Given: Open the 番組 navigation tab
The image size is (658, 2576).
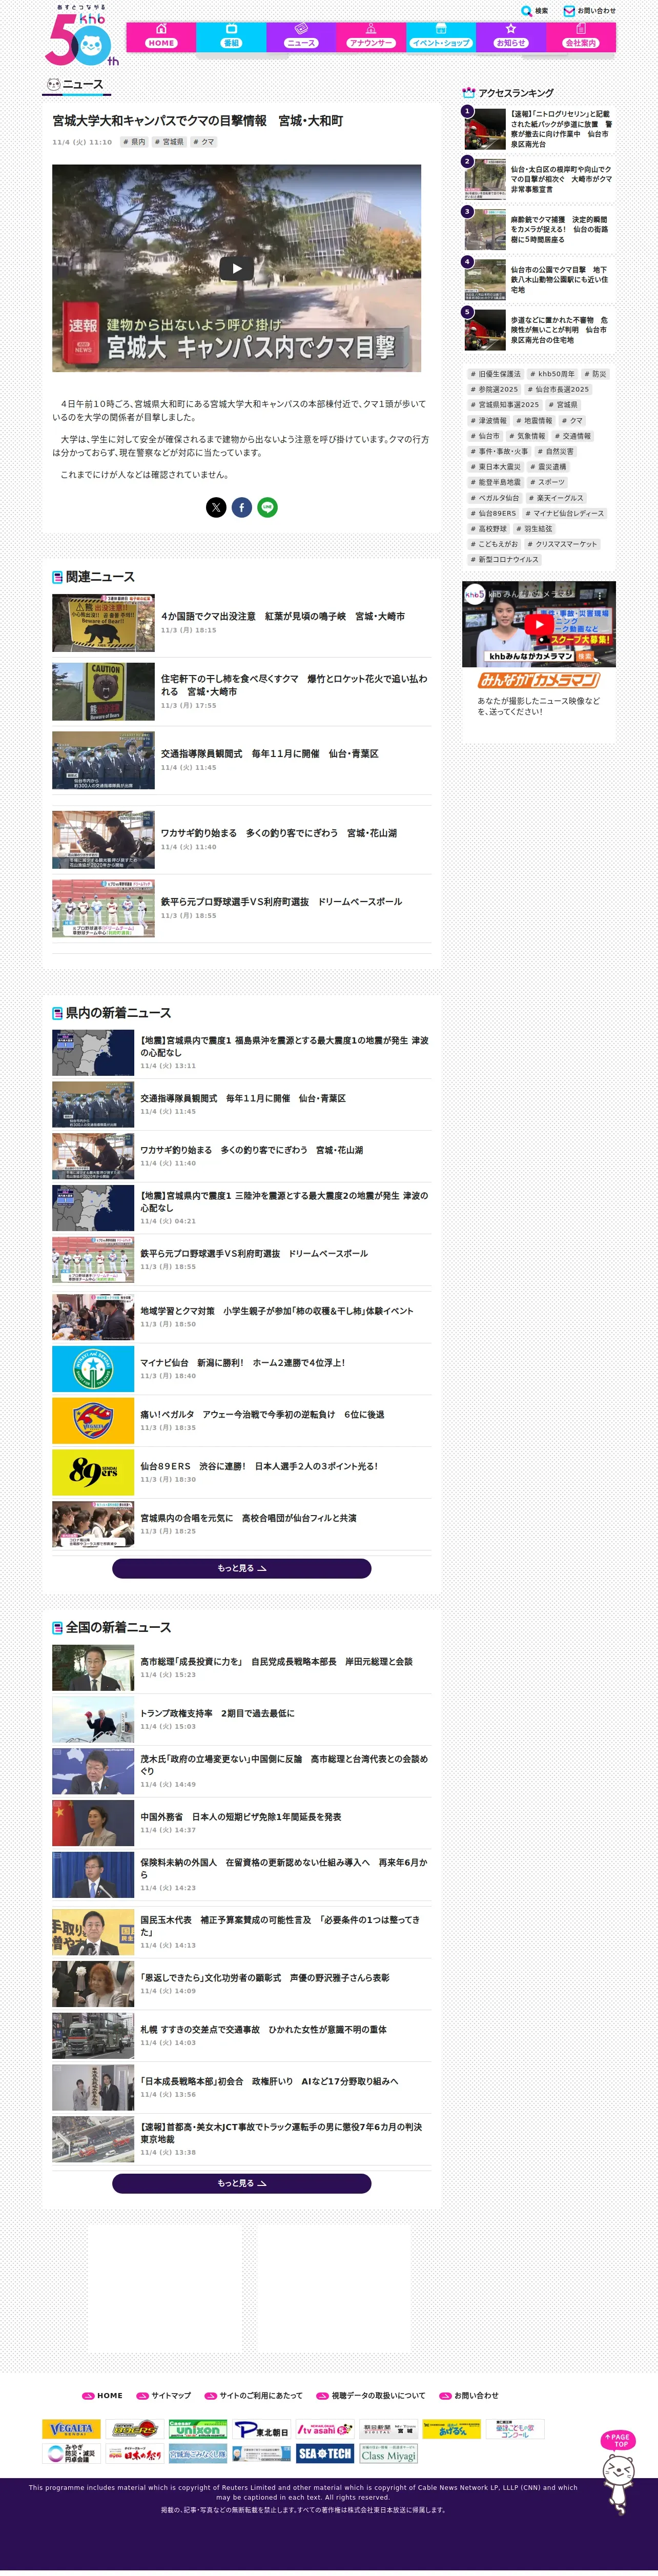Looking at the screenshot, I should click(231, 37).
